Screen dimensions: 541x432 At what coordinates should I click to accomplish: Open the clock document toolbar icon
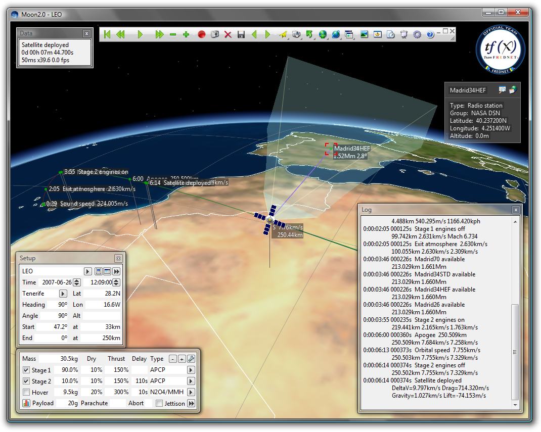(390, 34)
